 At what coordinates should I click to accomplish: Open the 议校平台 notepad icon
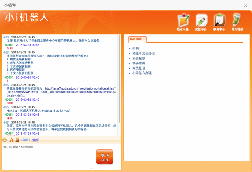(x=201, y=20)
